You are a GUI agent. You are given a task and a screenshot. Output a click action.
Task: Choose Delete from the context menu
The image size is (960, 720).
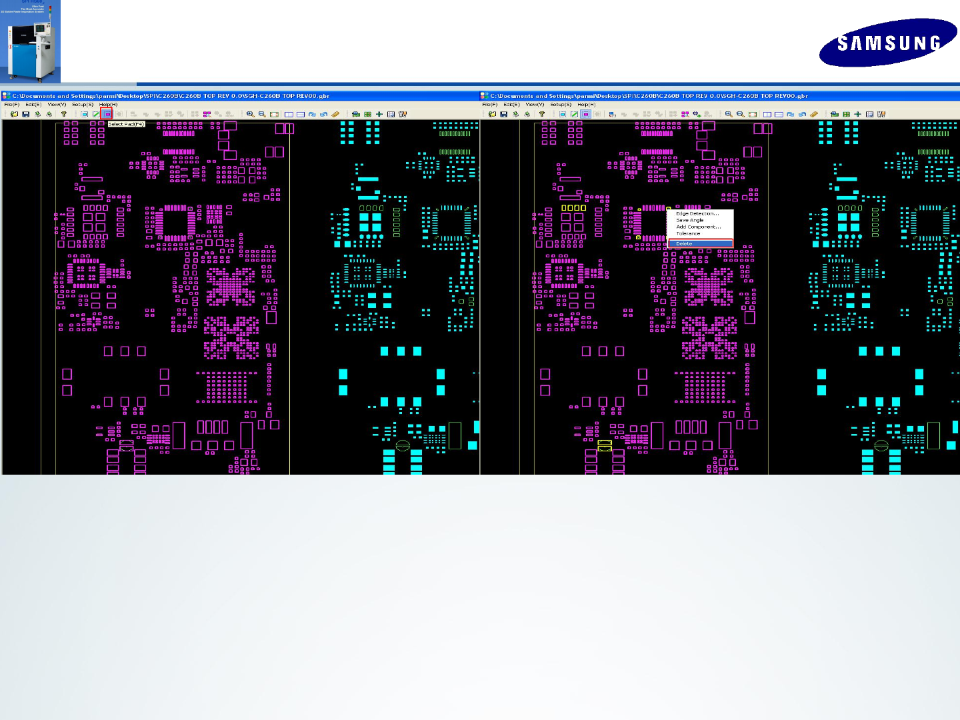pos(701,243)
